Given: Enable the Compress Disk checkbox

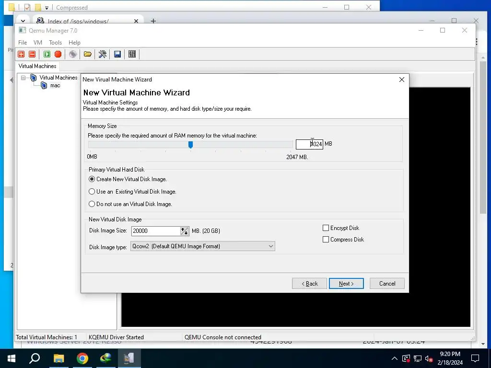Looking at the screenshot, I should coord(326,240).
